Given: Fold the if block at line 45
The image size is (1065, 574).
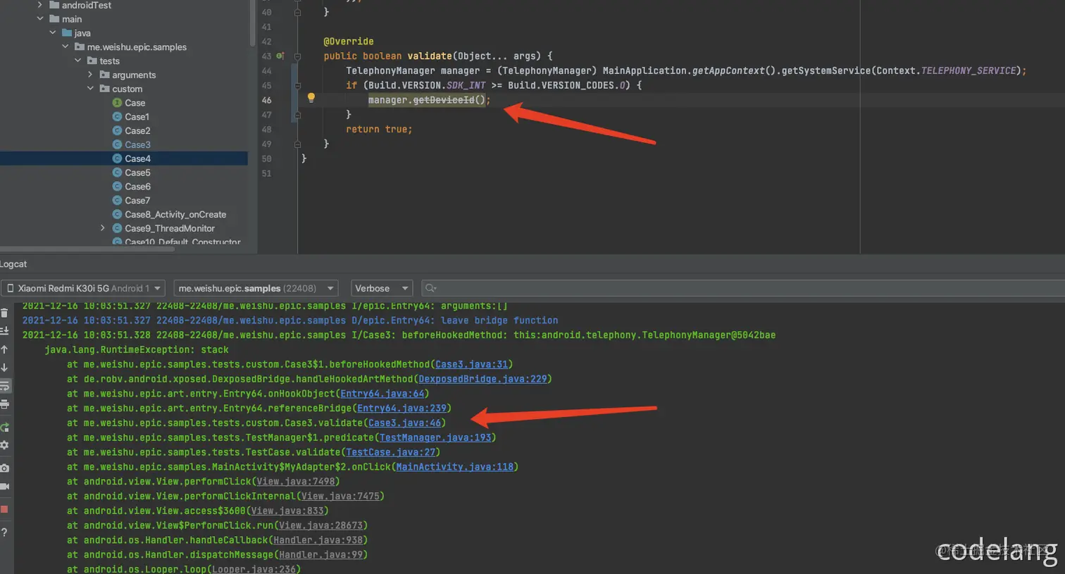Looking at the screenshot, I should (297, 85).
